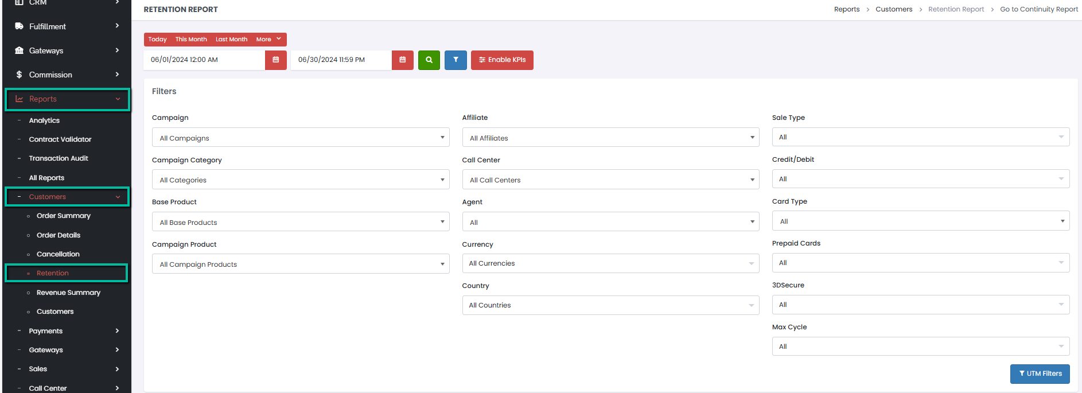The height and width of the screenshot is (393, 1082).
Task: Open the UTM Filters button
Action: pos(1040,373)
